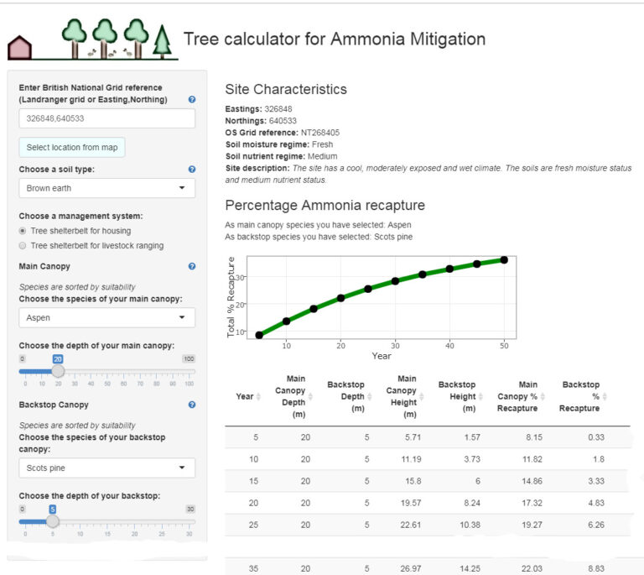The height and width of the screenshot is (575, 644).
Task: Open help icon next to soil type
Action: coord(192,169)
